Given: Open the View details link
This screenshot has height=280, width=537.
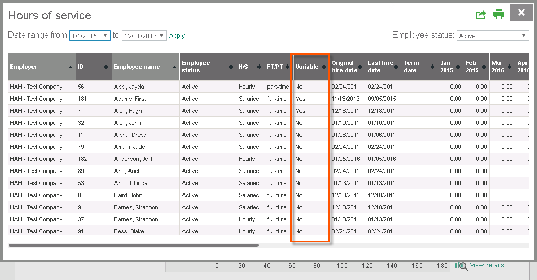Looking at the screenshot, I should point(487,265).
